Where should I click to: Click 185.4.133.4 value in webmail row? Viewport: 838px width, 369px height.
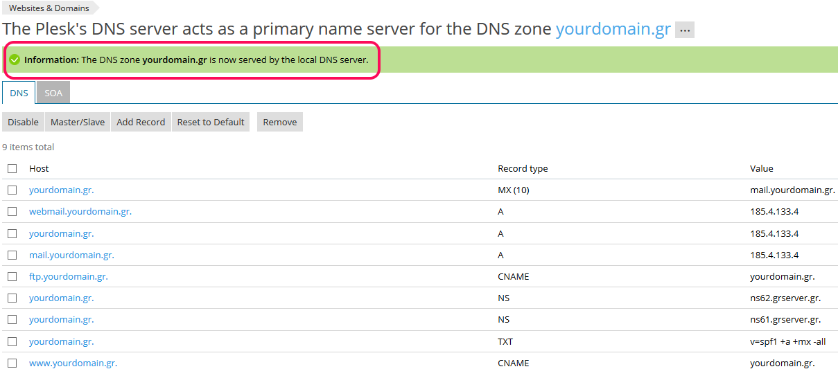(774, 211)
